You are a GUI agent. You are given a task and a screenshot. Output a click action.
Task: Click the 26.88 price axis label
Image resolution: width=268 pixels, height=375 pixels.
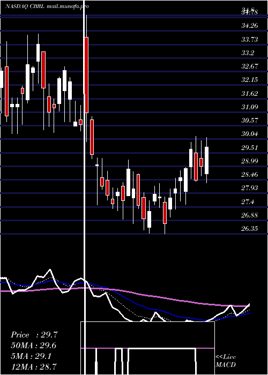[x=250, y=215]
